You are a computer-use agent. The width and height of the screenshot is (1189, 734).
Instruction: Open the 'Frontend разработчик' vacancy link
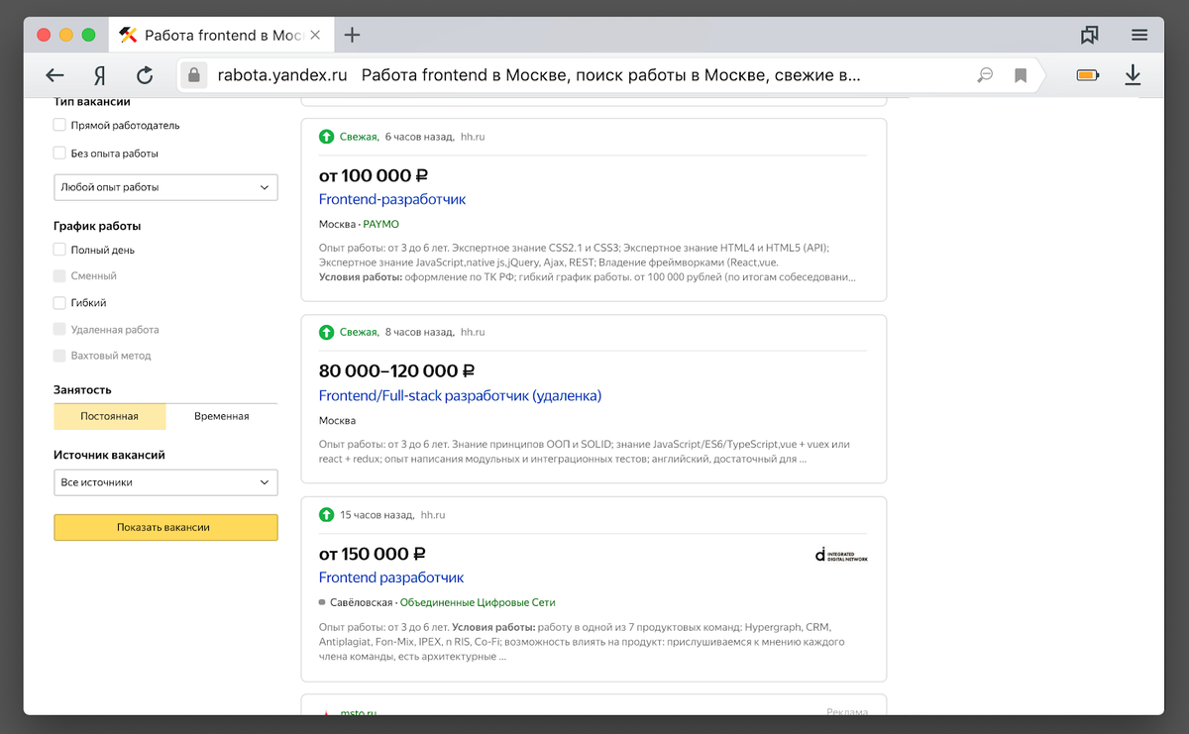(391, 577)
